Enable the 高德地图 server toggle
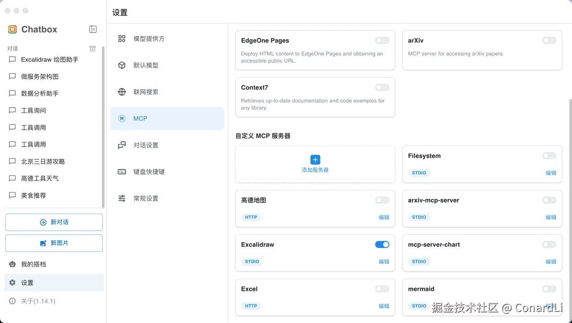 [382, 200]
